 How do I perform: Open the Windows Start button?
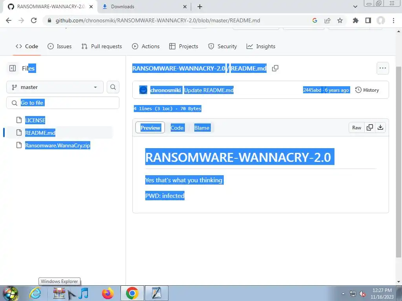tap(11, 294)
